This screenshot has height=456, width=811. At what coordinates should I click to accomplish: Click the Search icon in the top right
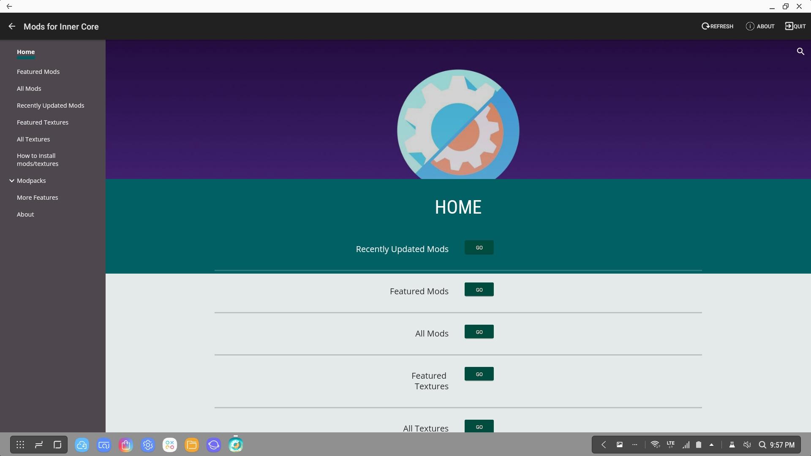click(801, 51)
